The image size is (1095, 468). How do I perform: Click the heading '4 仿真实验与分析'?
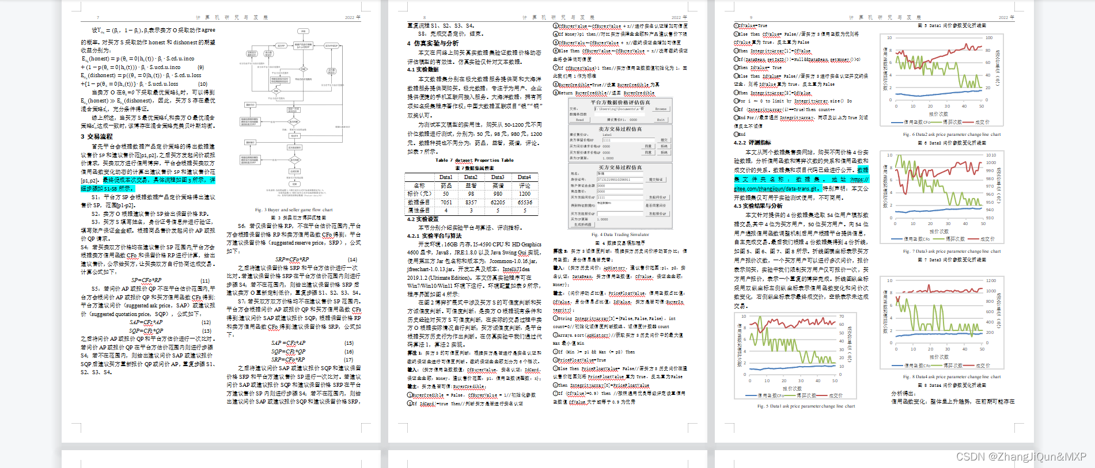click(x=433, y=43)
